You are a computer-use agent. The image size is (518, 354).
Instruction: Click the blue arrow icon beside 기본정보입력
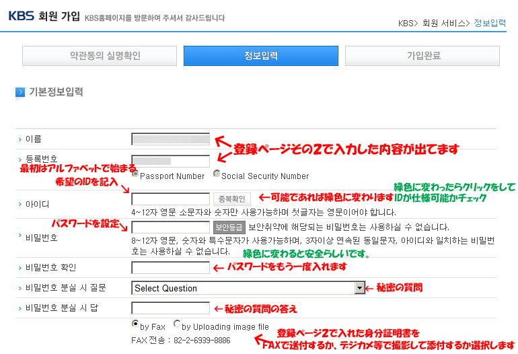pos(20,92)
